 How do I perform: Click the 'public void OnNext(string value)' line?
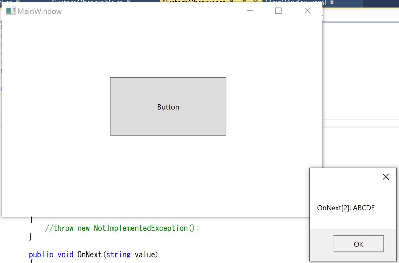tap(93, 255)
